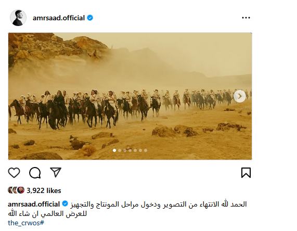297x231 pixels.
Task: Open comments with speech bubble icon
Action: coord(35,173)
